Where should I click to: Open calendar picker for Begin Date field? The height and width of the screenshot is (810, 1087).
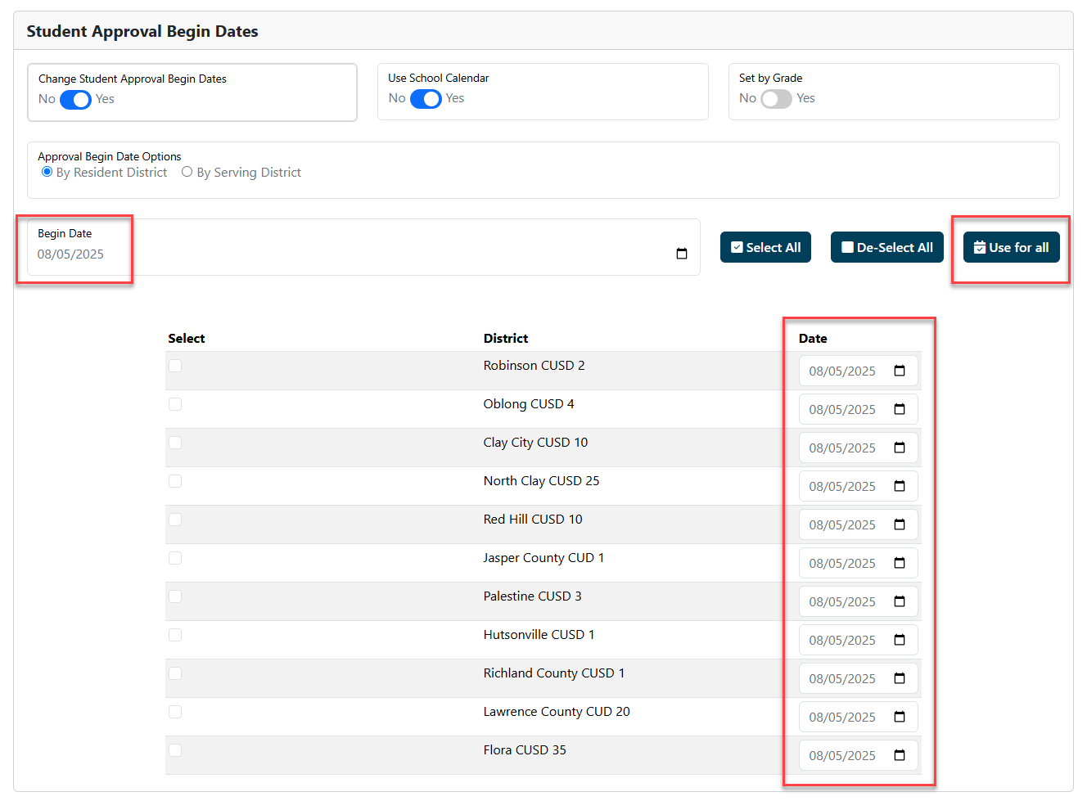pyautogui.click(x=681, y=254)
